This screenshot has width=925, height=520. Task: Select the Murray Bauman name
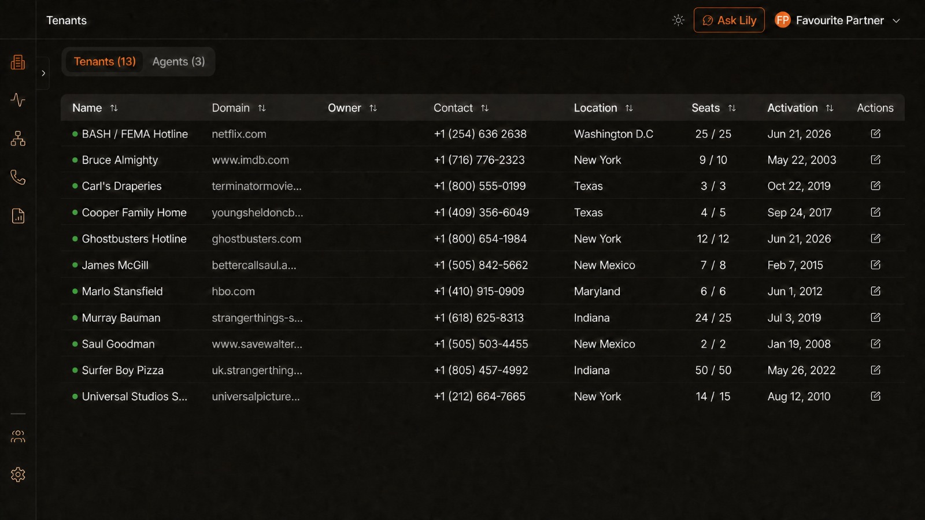121,318
